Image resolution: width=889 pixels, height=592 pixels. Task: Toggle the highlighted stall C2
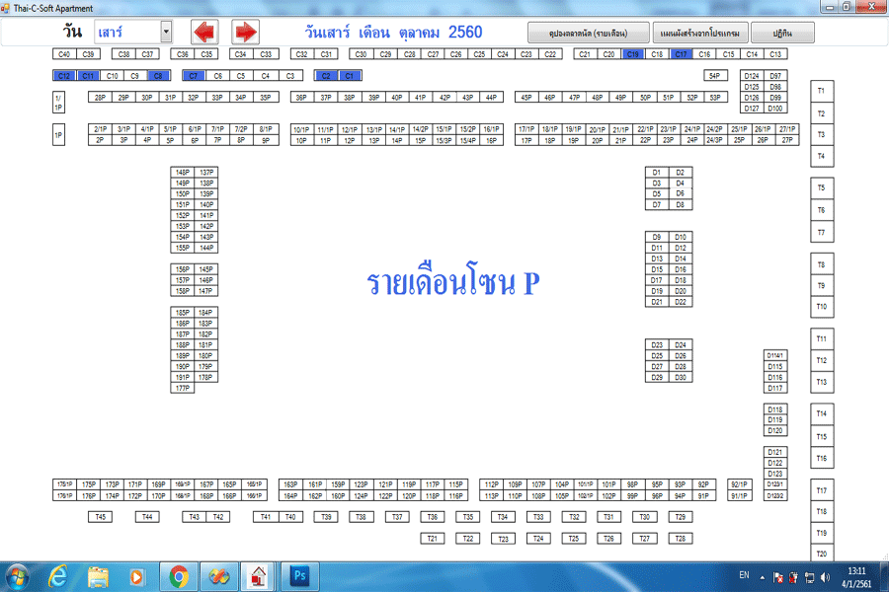click(326, 75)
